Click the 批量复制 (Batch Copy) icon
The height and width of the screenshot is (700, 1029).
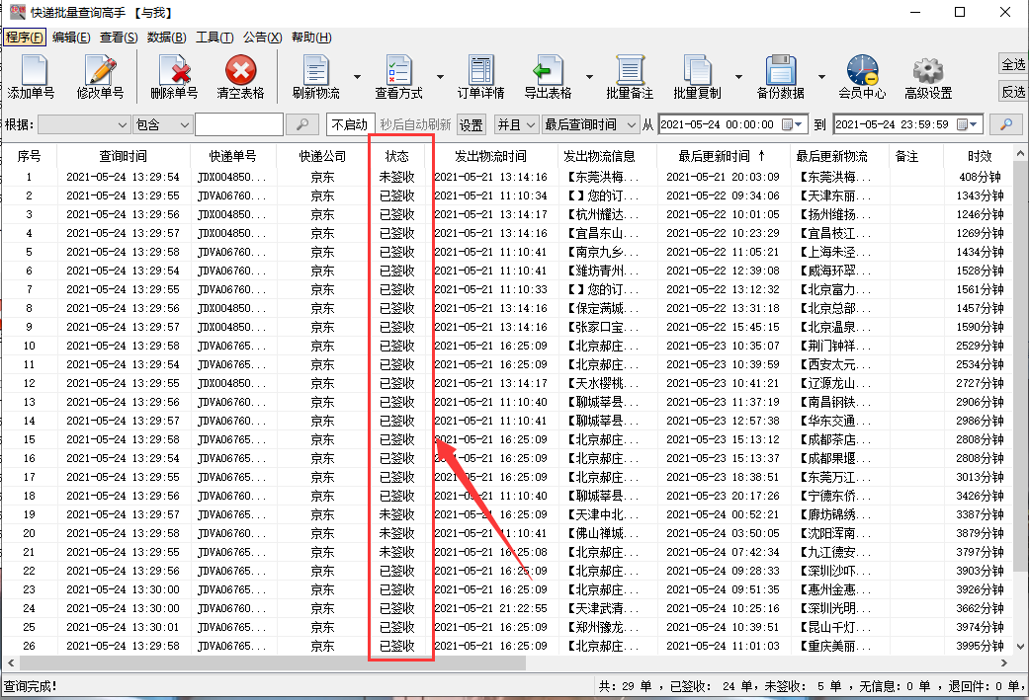pos(701,77)
